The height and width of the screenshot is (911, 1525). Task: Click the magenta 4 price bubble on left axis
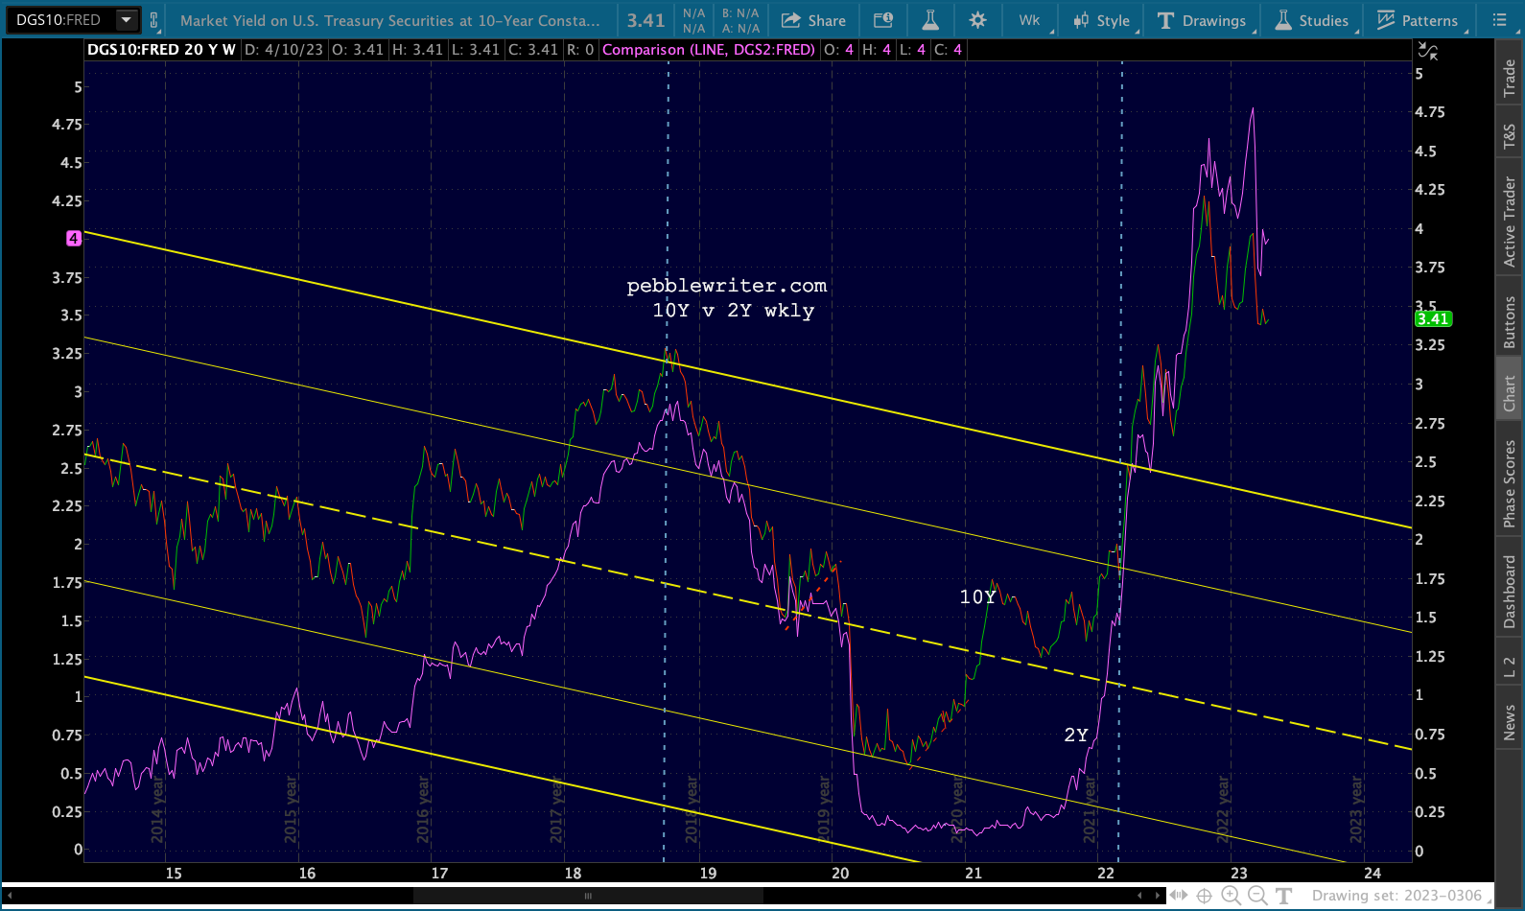coord(74,238)
